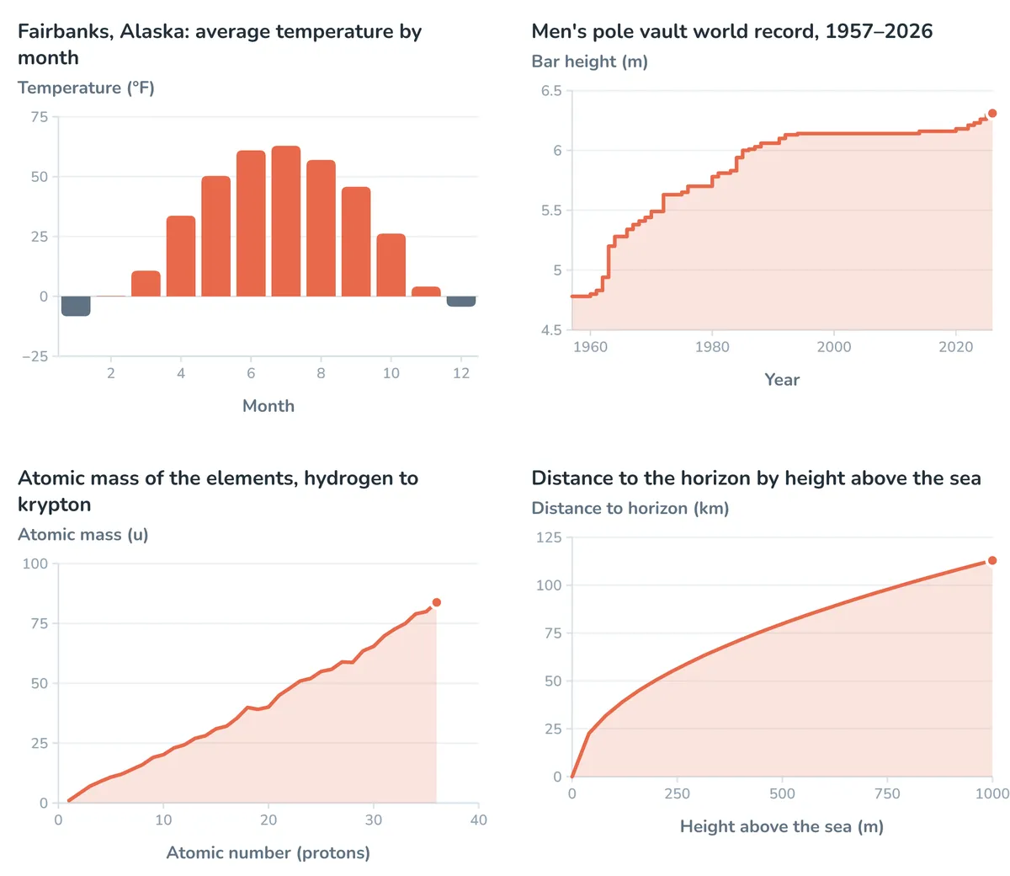Click the "1000" tick on the height axis
This screenshot has height=876, width=1010.
click(992, 793)
